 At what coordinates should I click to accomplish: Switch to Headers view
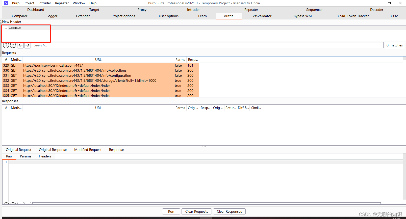[x=45, y=156]
